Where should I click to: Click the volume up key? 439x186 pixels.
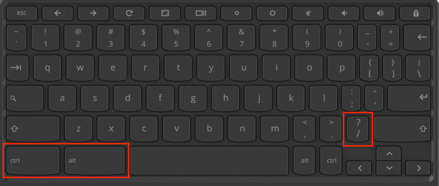(x=380, y=13)
